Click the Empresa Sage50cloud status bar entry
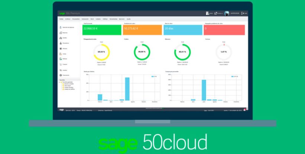This screenshot has height=154, width=305. click(105, 110)
